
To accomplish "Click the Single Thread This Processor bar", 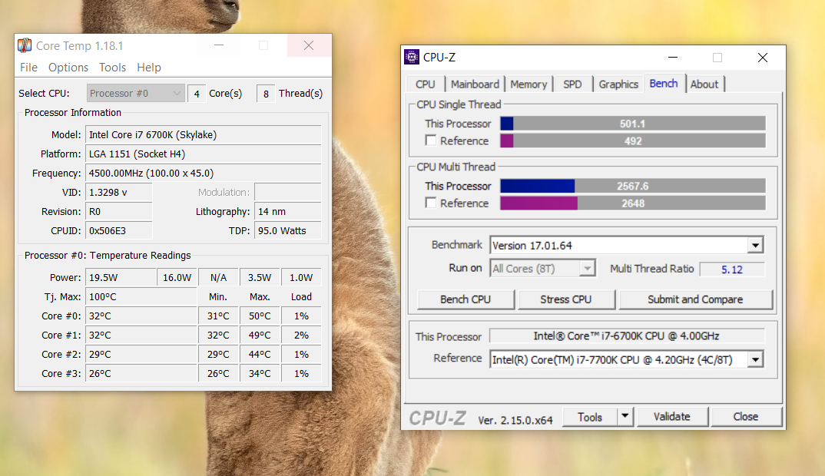I will (633, 124).
